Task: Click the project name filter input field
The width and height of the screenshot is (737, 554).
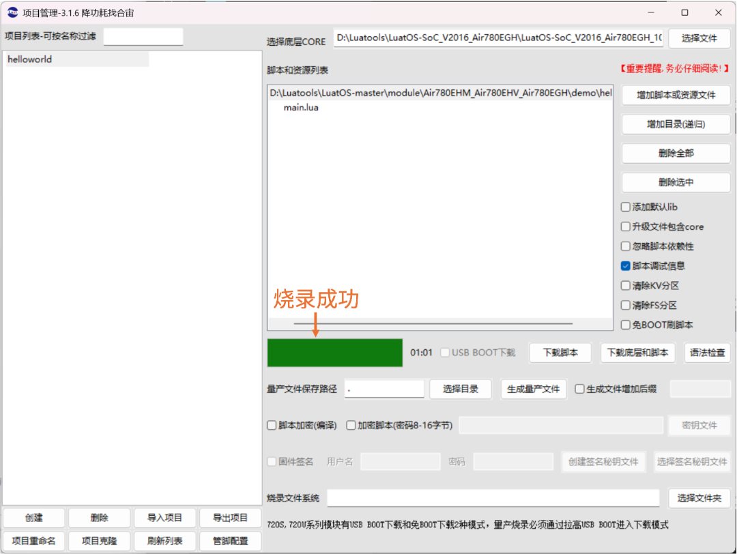Action: click(143, 35)
